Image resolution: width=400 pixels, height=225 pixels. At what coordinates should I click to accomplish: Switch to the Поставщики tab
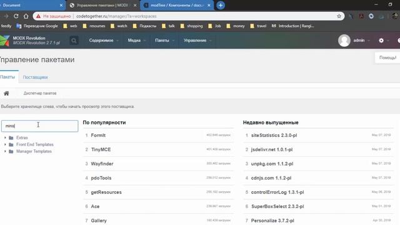click(35, 77)
